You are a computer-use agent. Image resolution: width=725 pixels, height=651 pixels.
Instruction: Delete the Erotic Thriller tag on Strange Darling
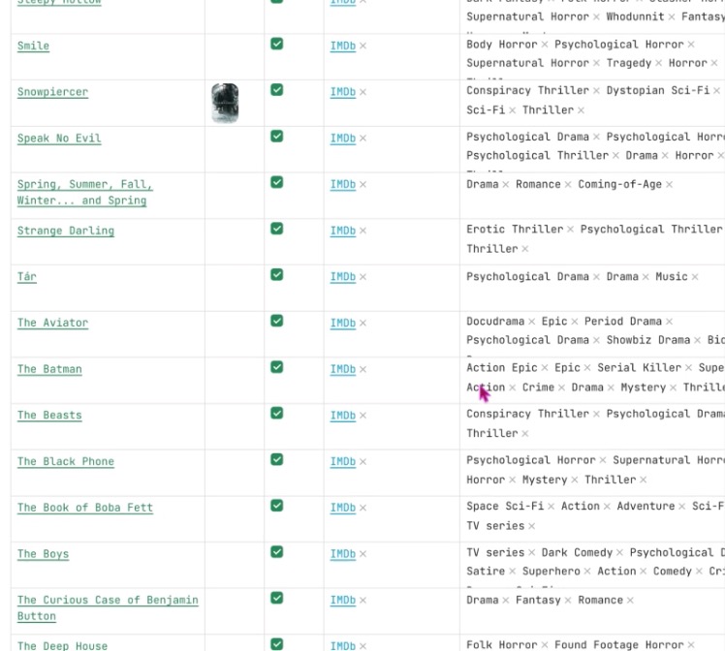point(571,230)
